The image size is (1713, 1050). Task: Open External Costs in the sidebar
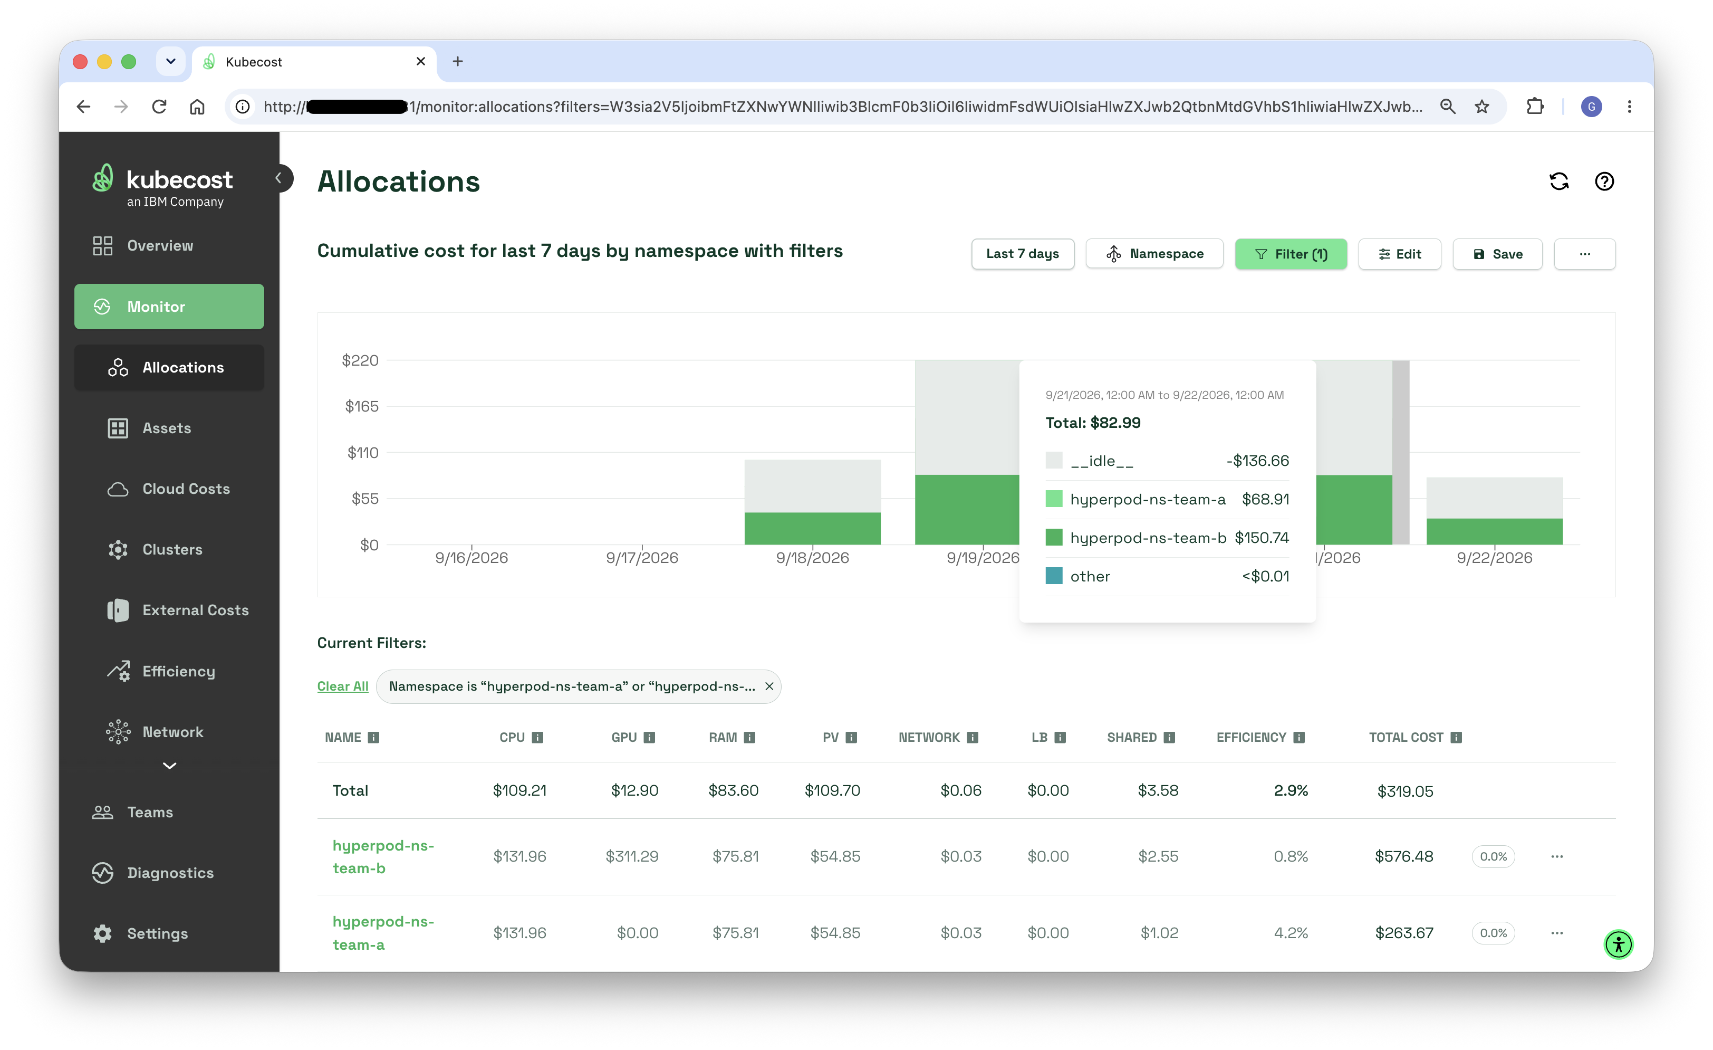click(169, 610)
